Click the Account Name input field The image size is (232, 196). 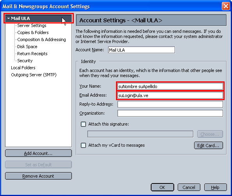(141, 50)
